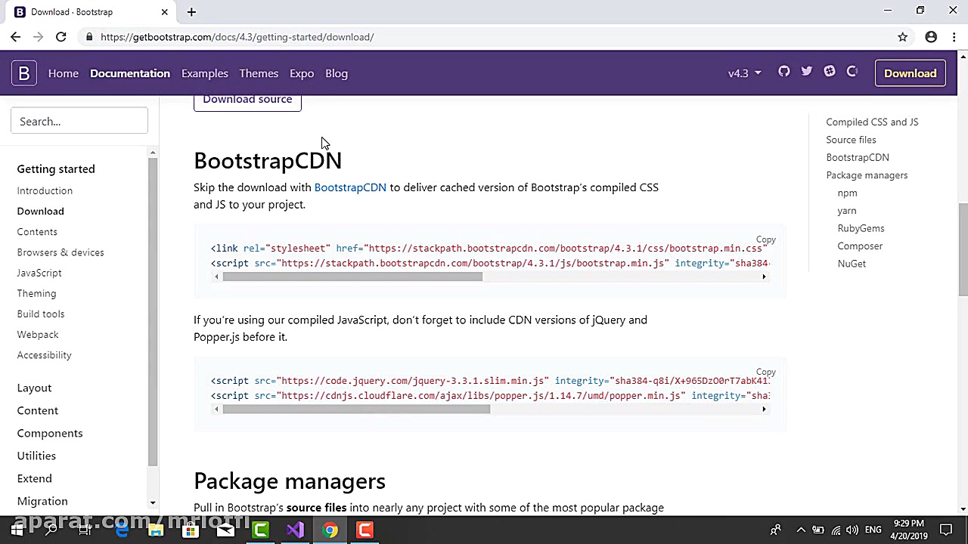Open Documentation in the navbar
This screenshot has height=544, width=968.
point(130,73)
